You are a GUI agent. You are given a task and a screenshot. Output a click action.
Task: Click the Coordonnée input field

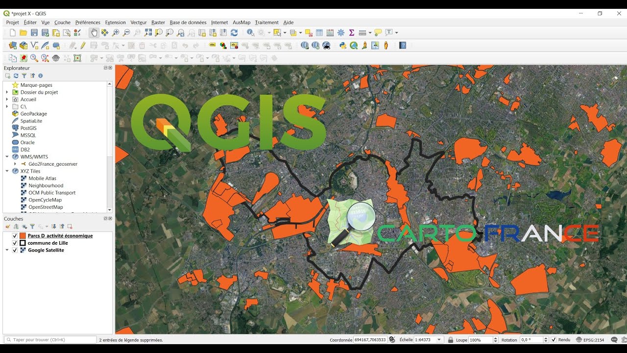point(370,340)
